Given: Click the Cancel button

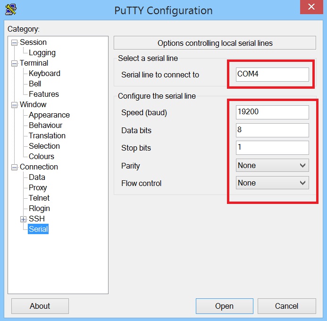Looking at the screenshot, I should [x=287, y=306].
